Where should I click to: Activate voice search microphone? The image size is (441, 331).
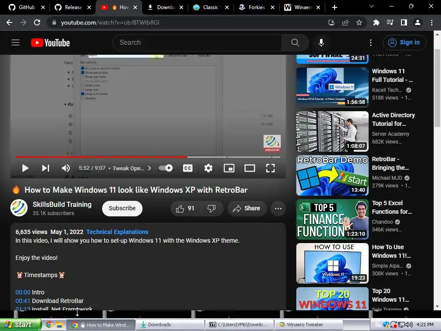click(x=321, y=43)
